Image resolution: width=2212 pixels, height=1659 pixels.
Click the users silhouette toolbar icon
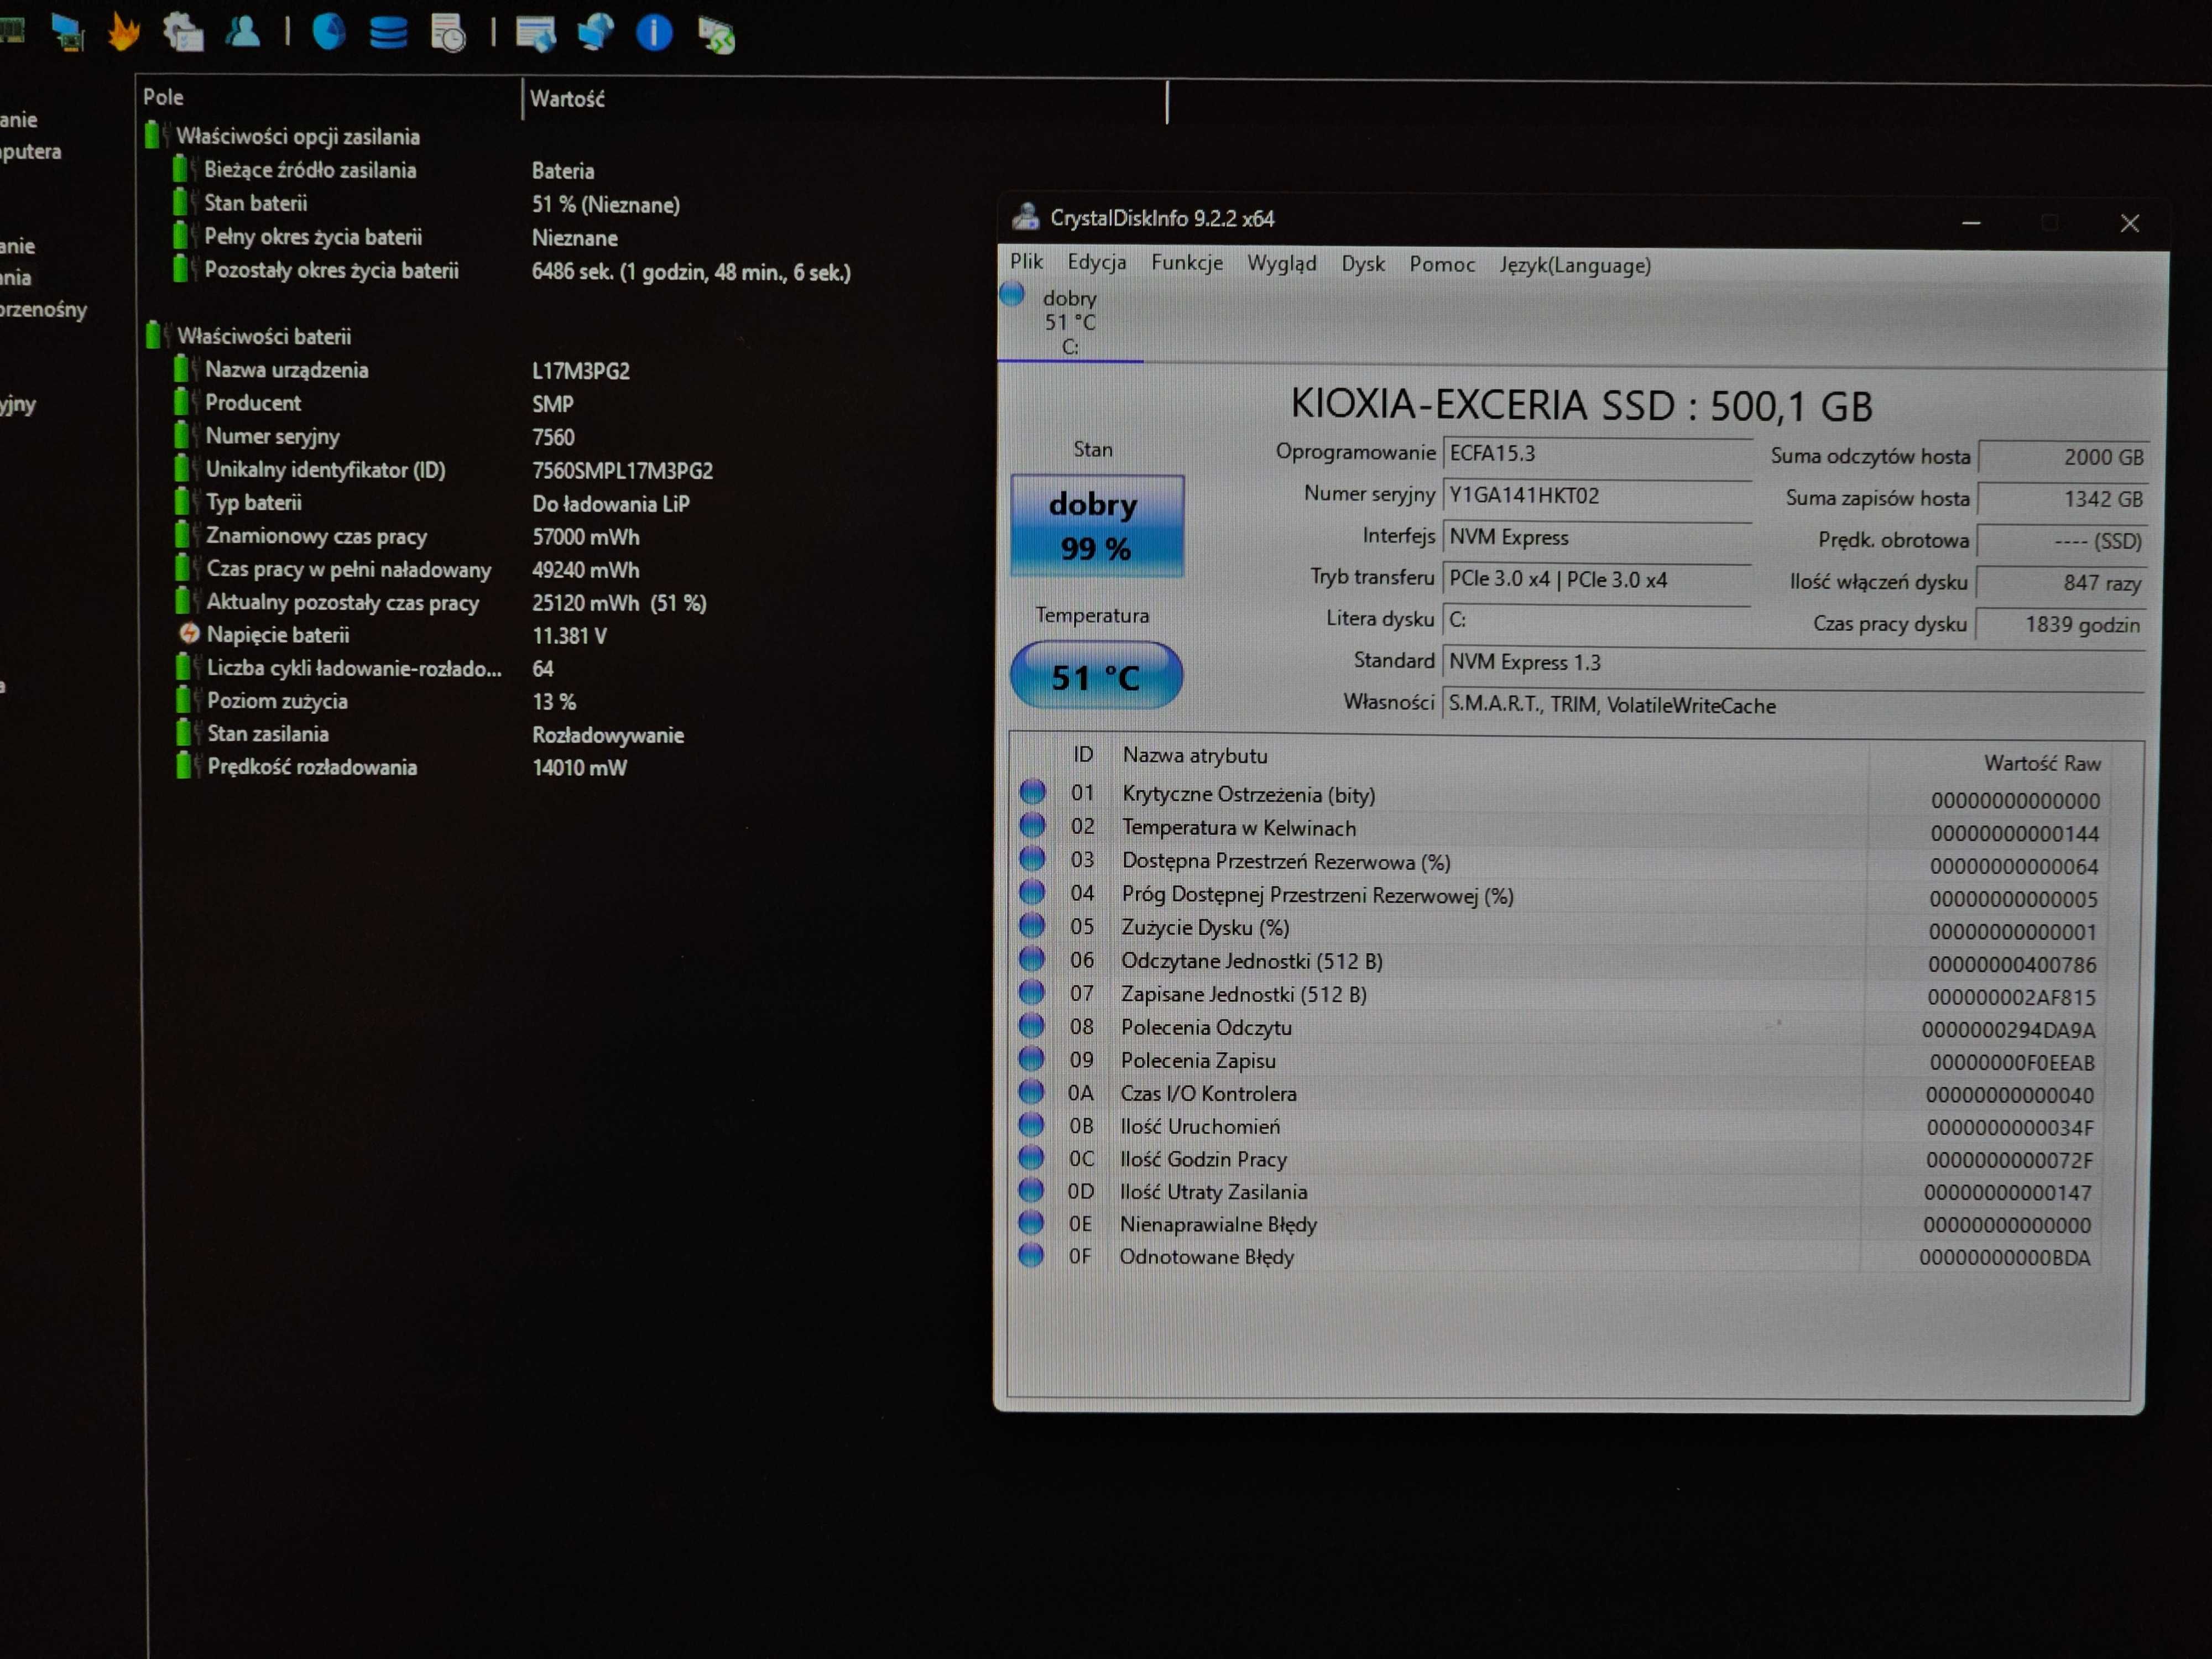point(243,31)
